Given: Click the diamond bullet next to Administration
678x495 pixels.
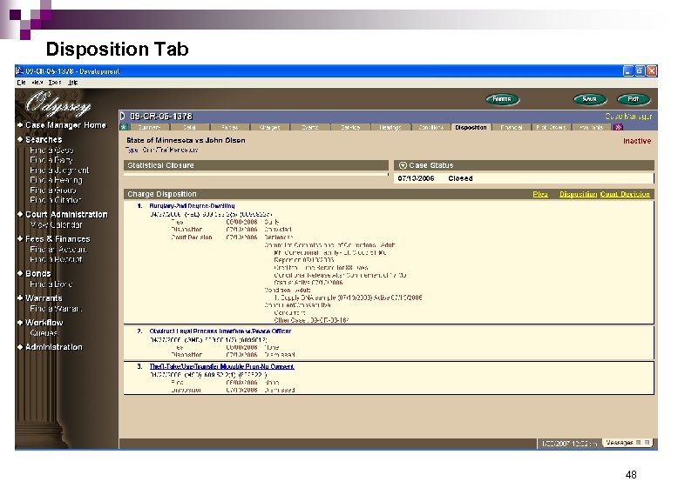Looking at the screenshot, I should pyautogui.click(x=20, y=347).
